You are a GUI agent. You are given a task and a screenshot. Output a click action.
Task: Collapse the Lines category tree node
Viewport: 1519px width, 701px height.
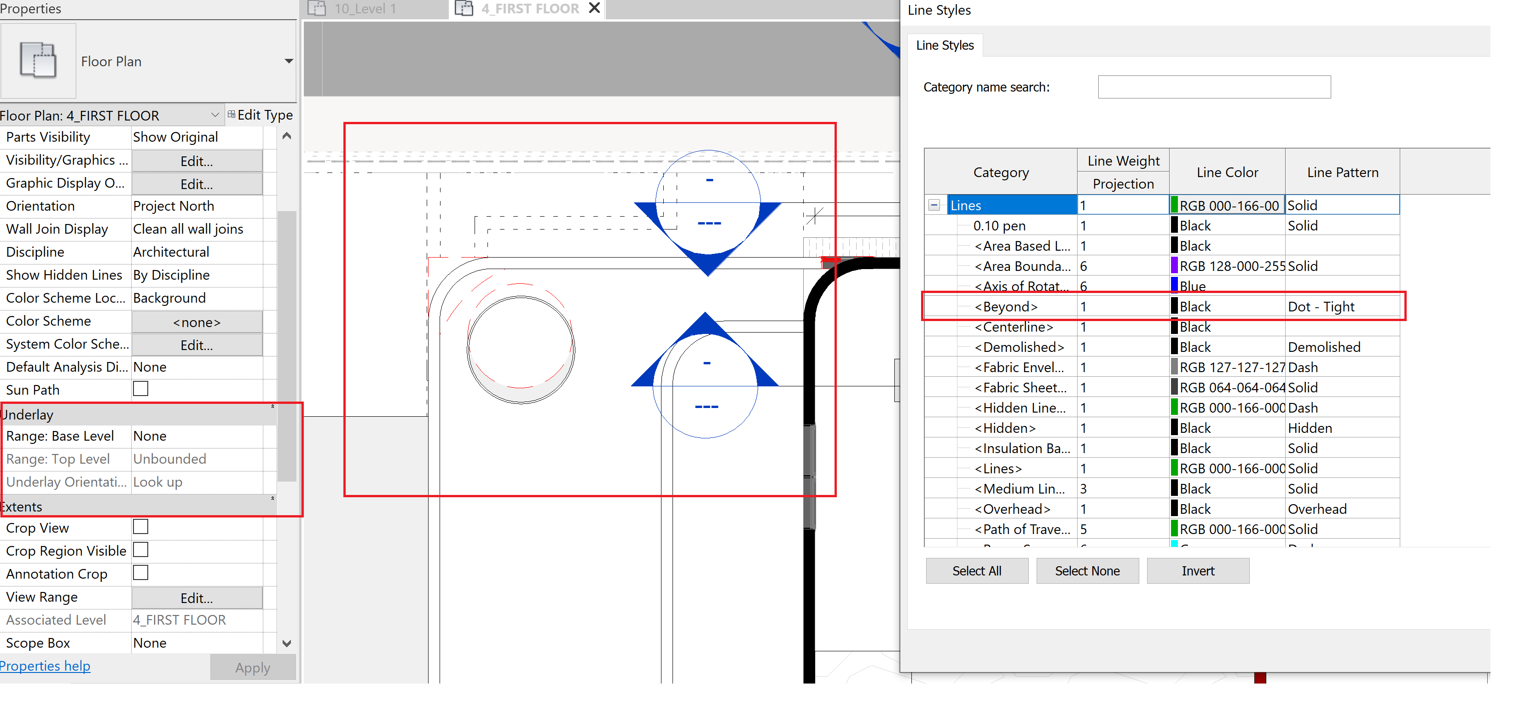click(x=934, y=205)
